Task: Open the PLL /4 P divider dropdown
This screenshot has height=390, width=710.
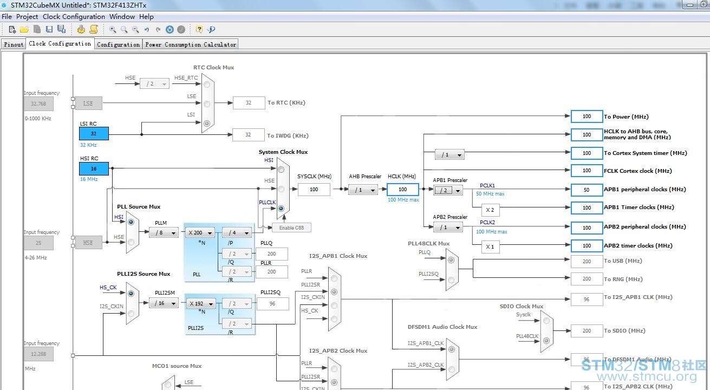Action: pos(237,233)
